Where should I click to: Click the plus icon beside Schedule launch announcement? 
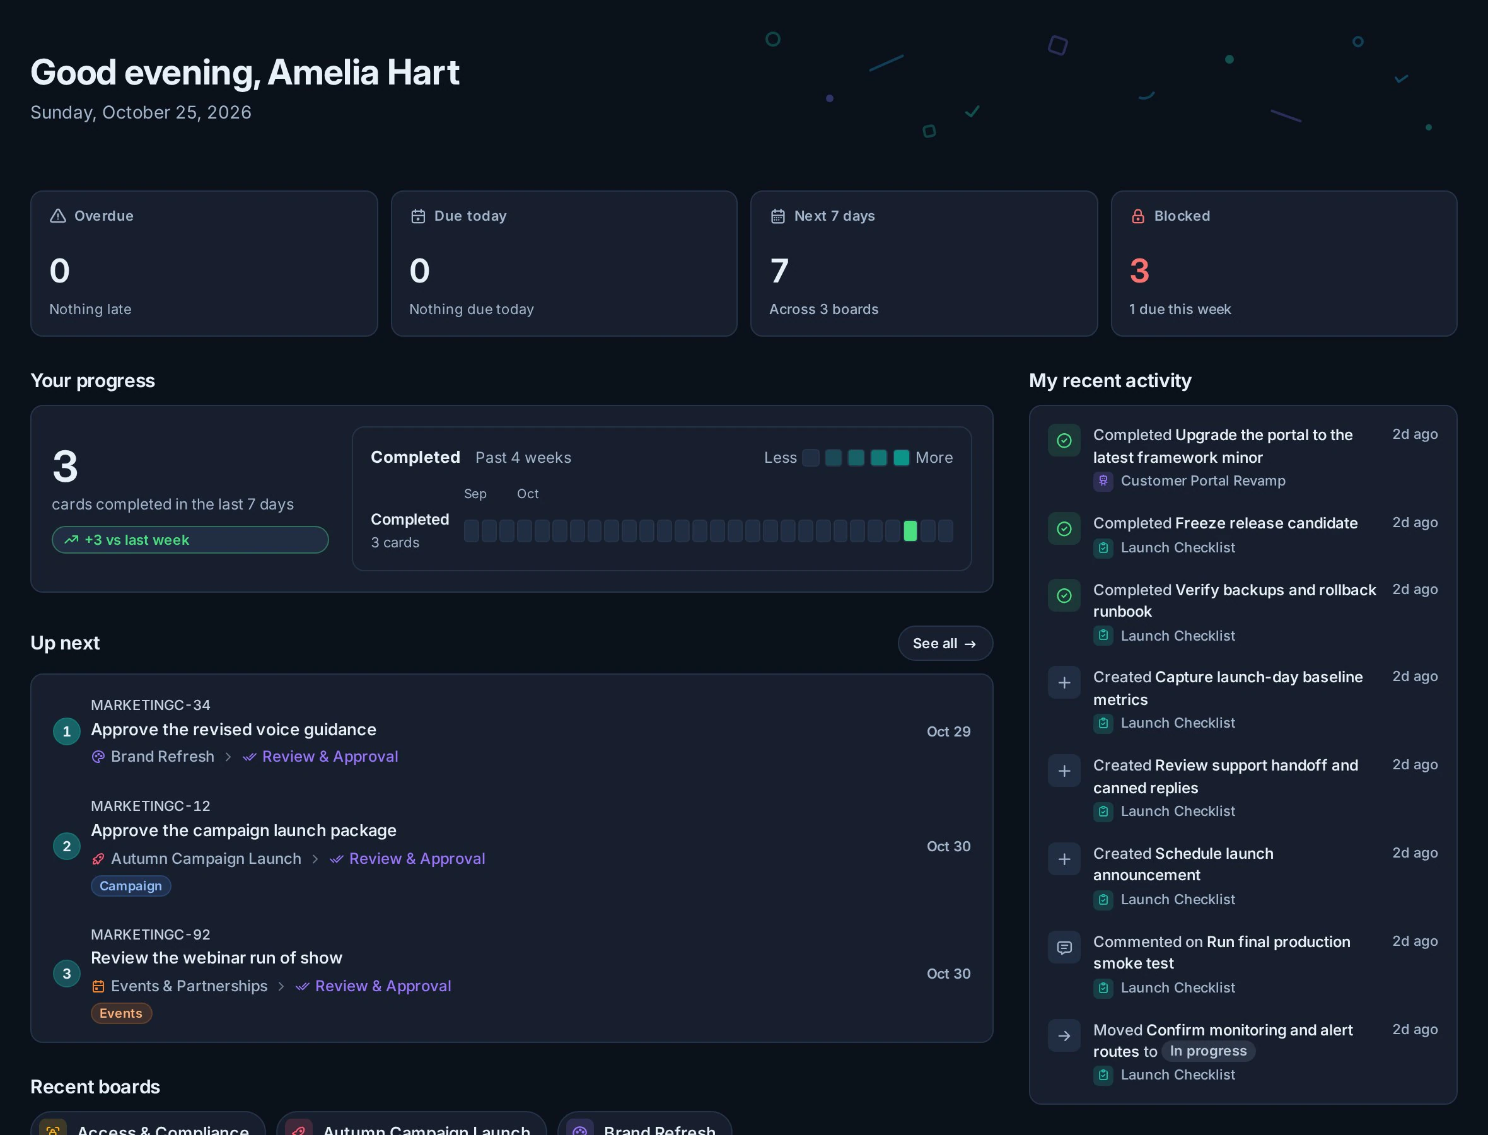[x=1064, y=859]
